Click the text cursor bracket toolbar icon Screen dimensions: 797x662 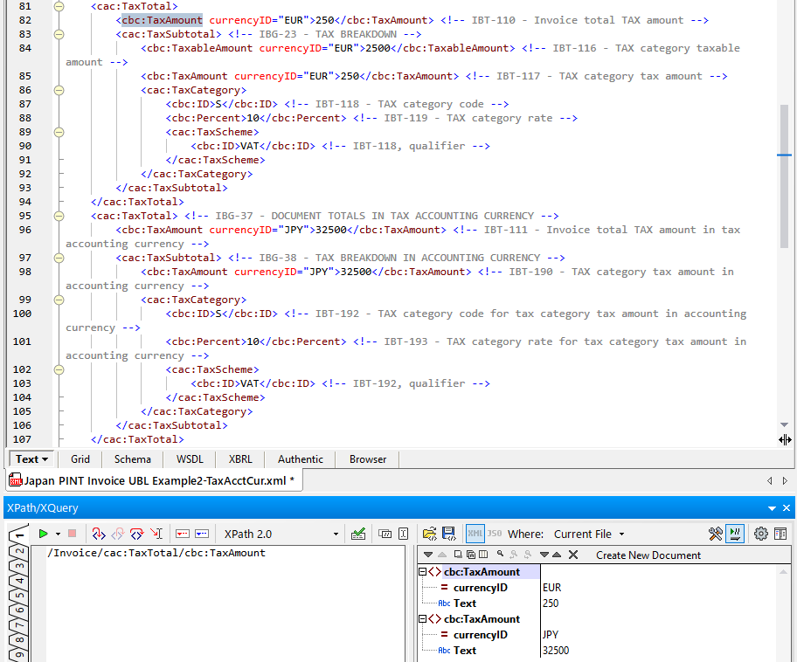pyautogui.click(x=404, y=534)
